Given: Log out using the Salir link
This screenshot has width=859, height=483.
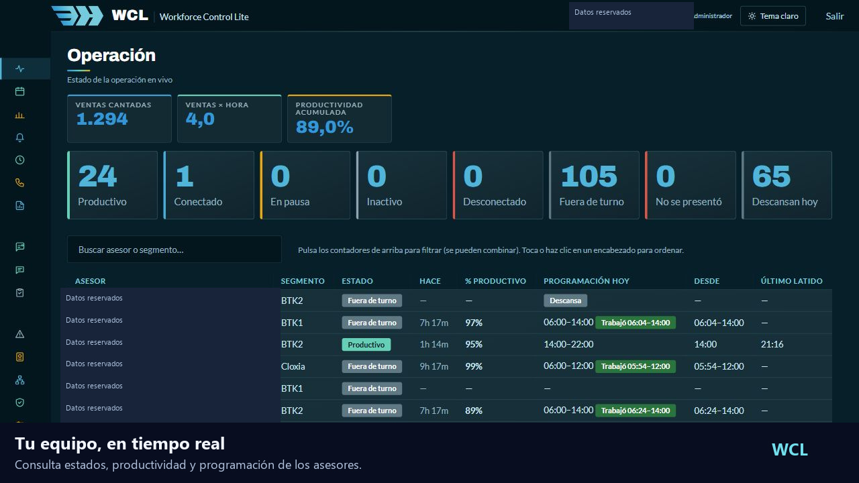Looking at the screenshot, I should (835, 16).
